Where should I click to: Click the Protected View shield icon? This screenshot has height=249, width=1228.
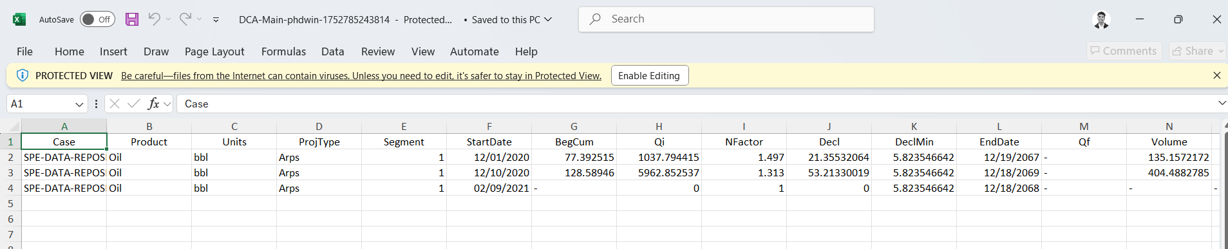22,75
